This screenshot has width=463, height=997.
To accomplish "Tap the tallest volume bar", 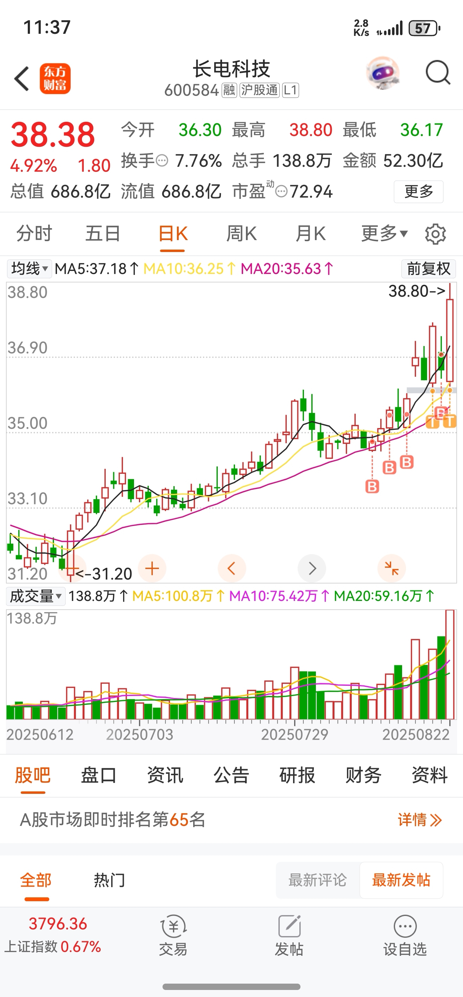I will pos(450,665).
